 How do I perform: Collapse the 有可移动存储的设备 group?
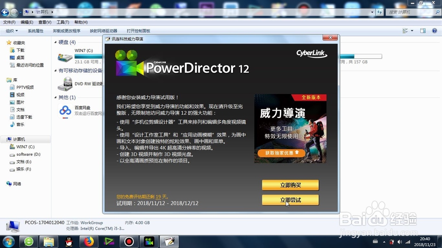pyautogui.click(x=56, y=71)
